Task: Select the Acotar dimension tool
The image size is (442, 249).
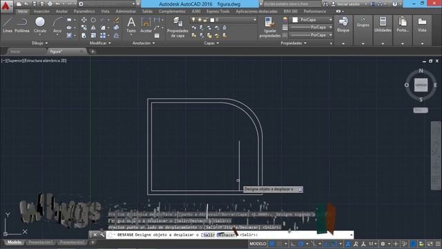Action: pos(146,25)
